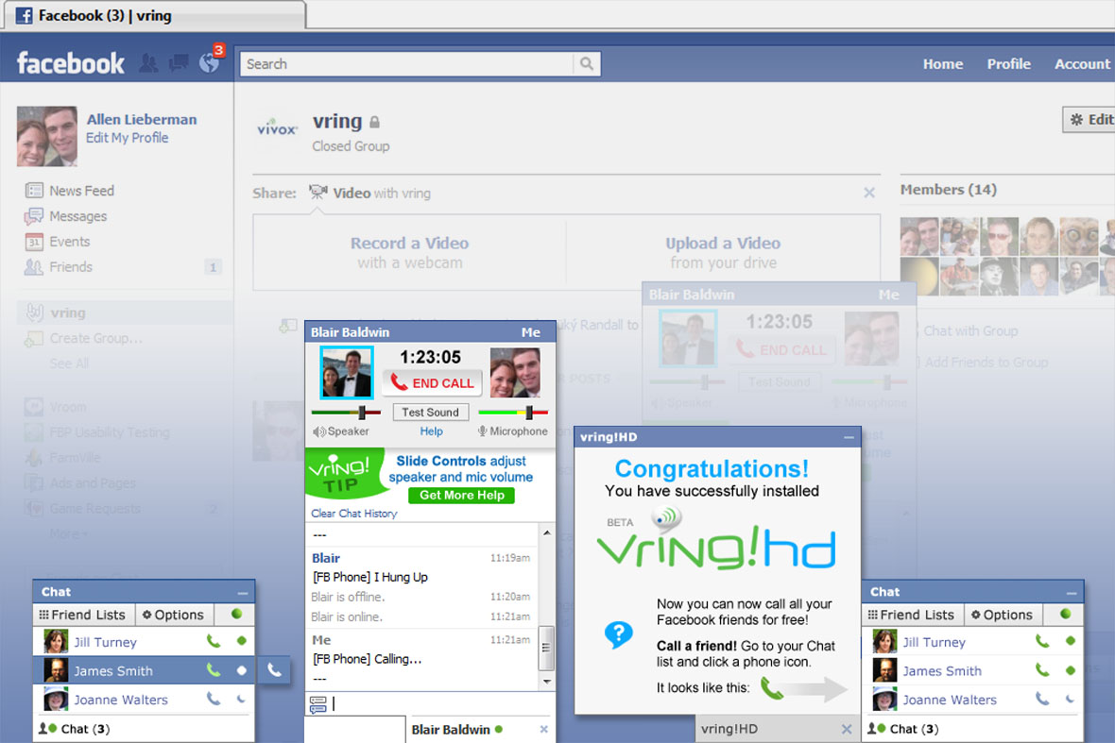Click the video camera icon next to Share

[317, 192]
